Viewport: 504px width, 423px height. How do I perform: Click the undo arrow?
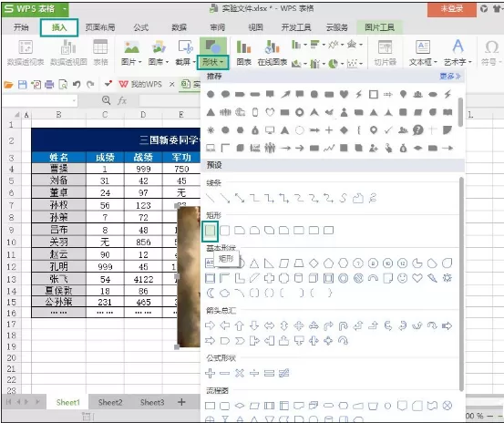(x=77, y=85)
